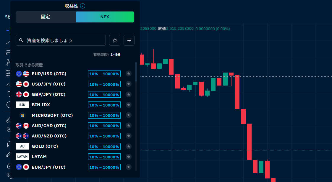Mark MICROSOFT (OTC) as favorite

(x=128, y=115)
